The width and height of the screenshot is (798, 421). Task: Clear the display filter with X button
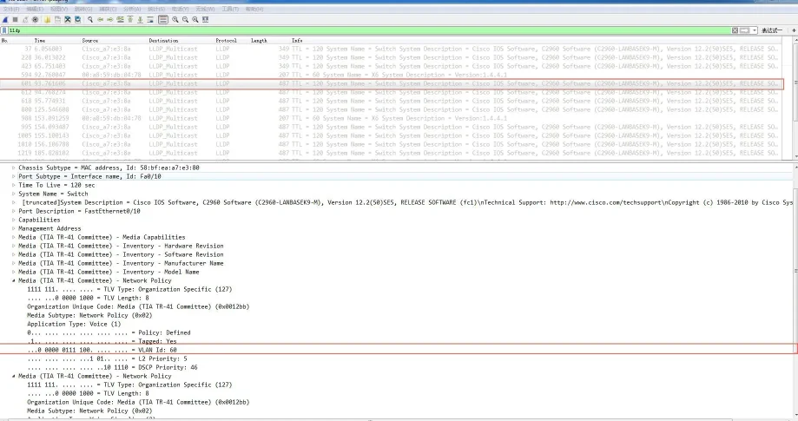pyautogui.click(x=735, y=30)
